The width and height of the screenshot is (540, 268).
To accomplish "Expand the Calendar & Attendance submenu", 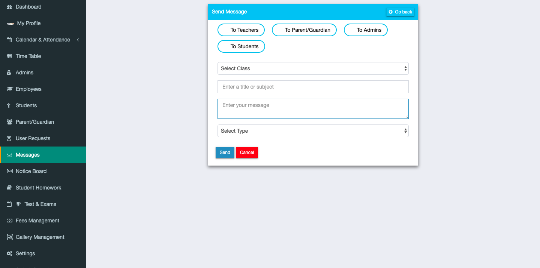I will pyautogui.click(x=43, y=40).
